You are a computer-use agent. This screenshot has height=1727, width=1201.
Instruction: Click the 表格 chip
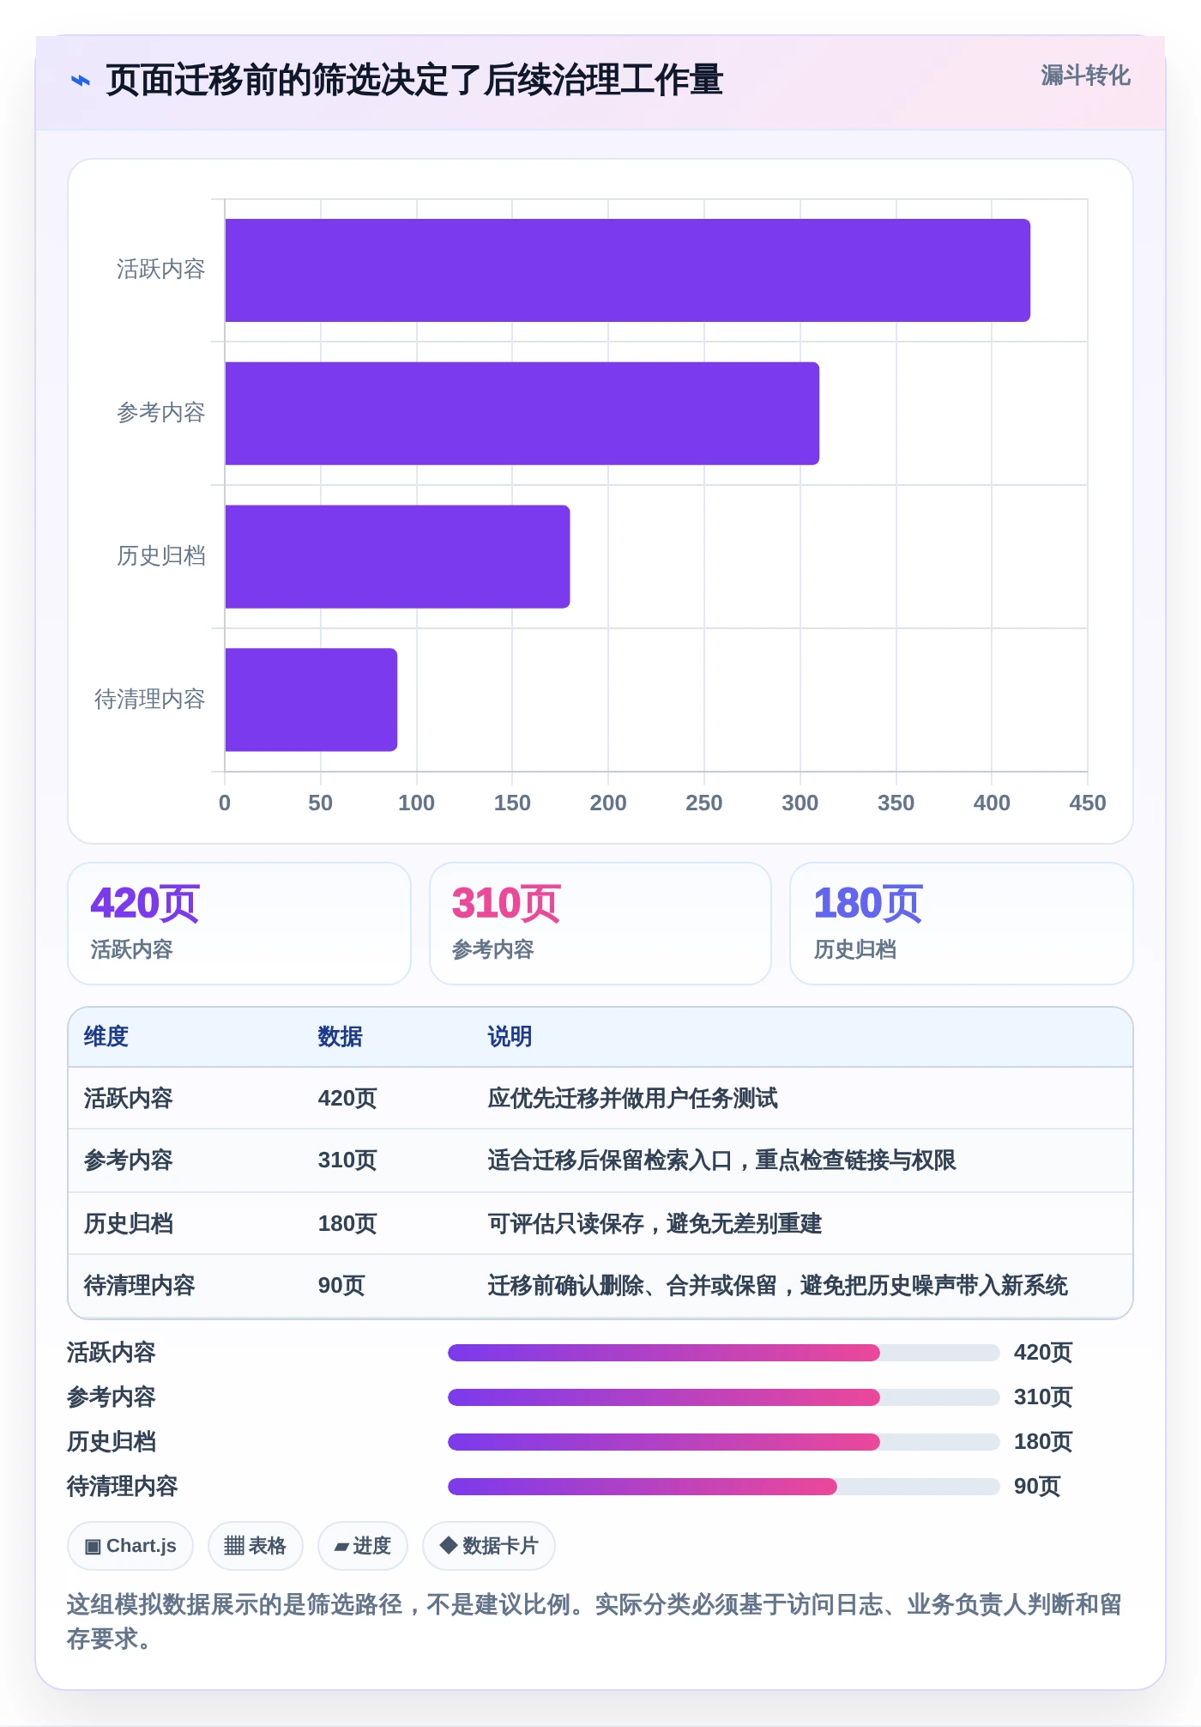[256, 1546]
